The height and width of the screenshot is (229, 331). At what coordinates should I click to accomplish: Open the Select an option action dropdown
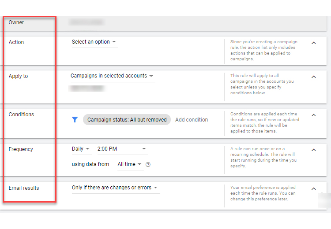[x=94, y=42]
